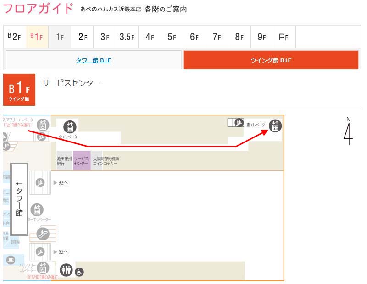Click the coffee cup cafe icon

11,260
